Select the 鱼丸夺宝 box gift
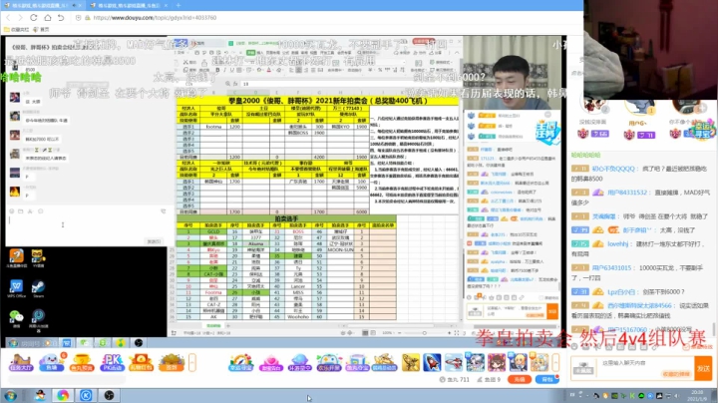 (357, 362)
